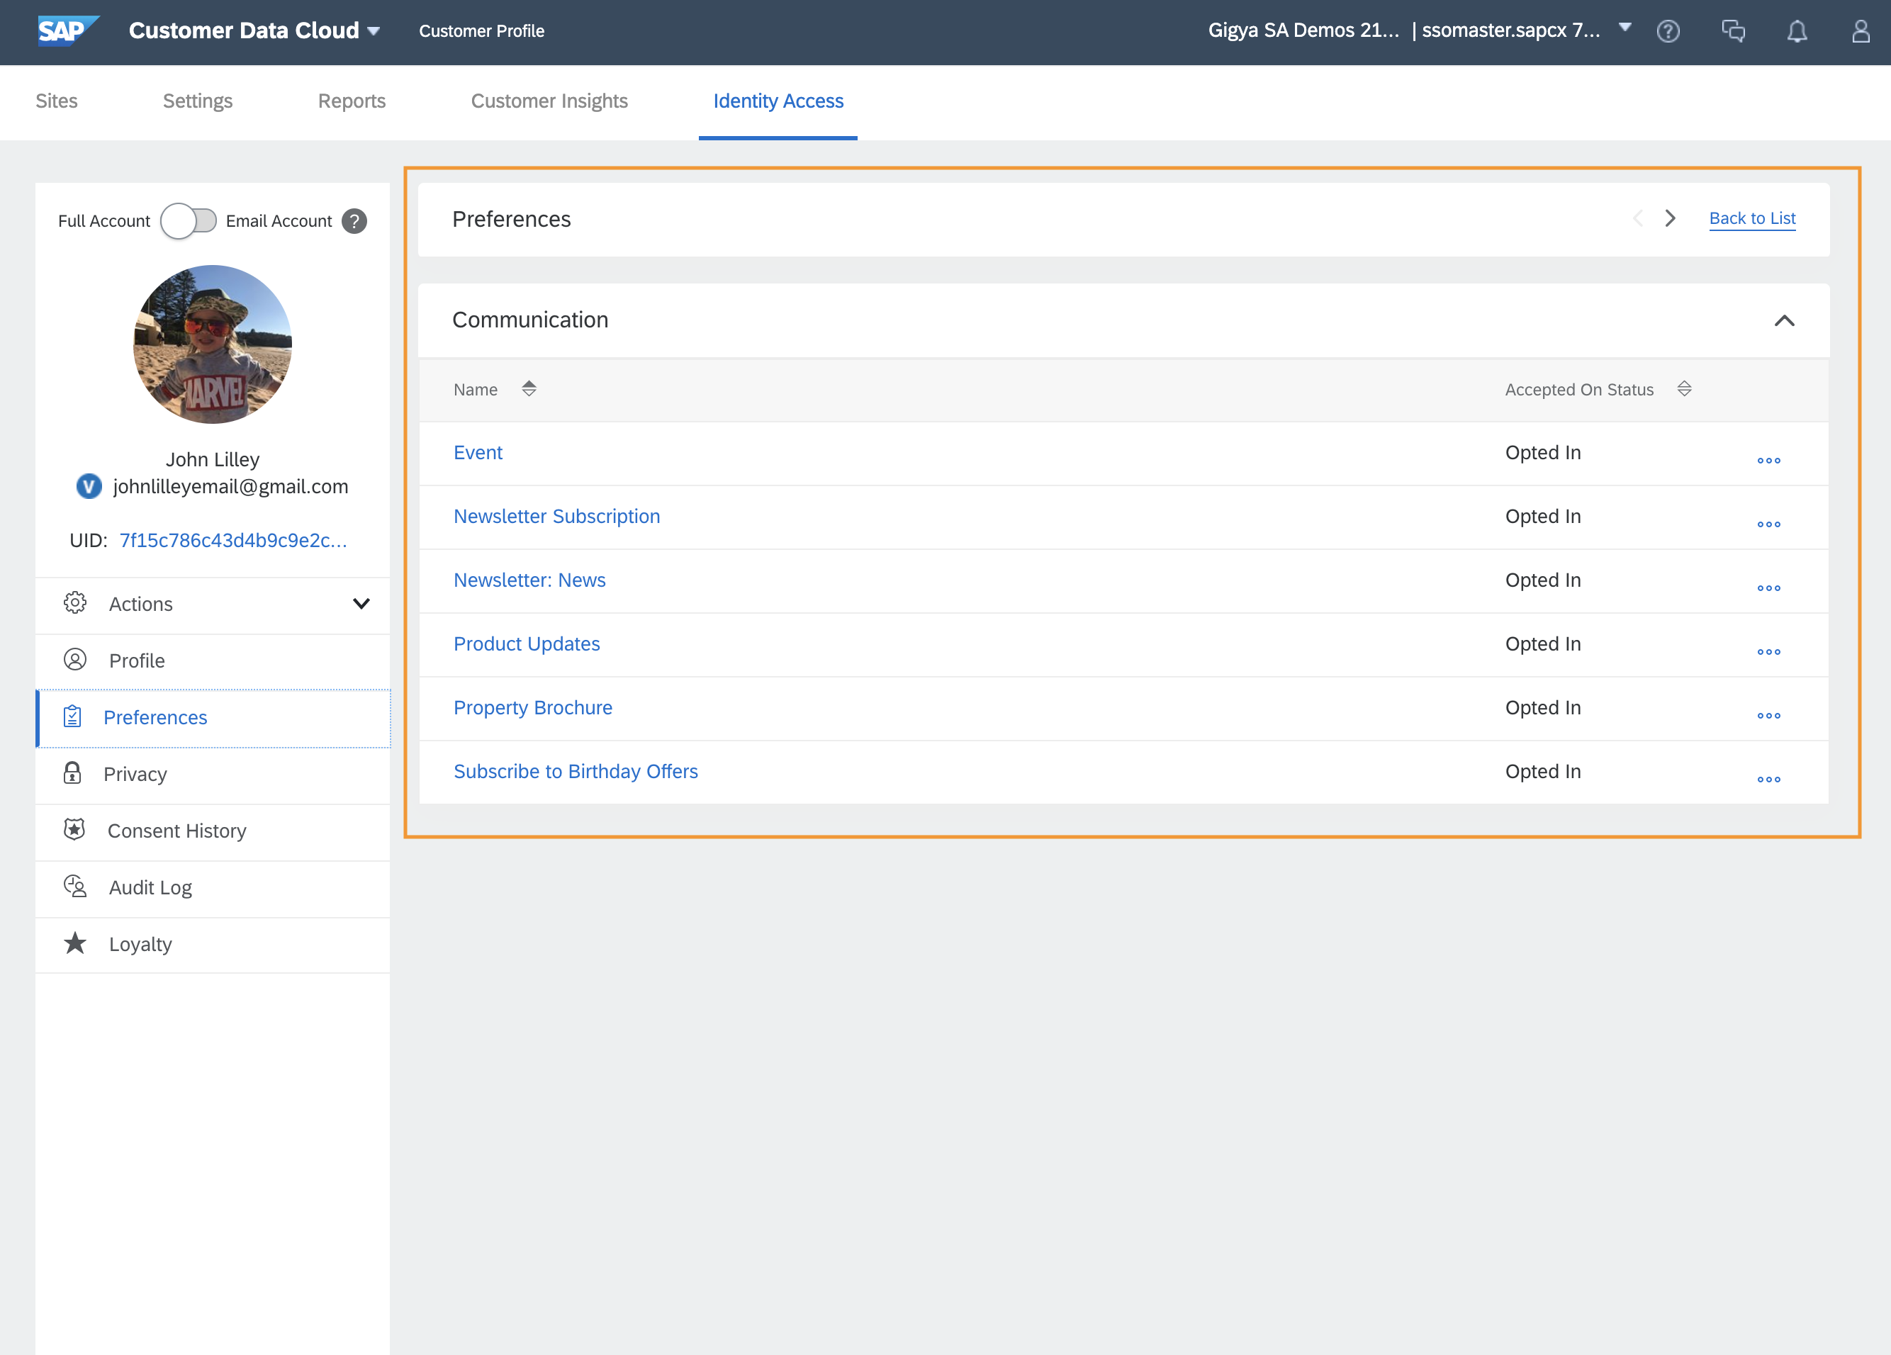Open more options for Event row

1768,460
